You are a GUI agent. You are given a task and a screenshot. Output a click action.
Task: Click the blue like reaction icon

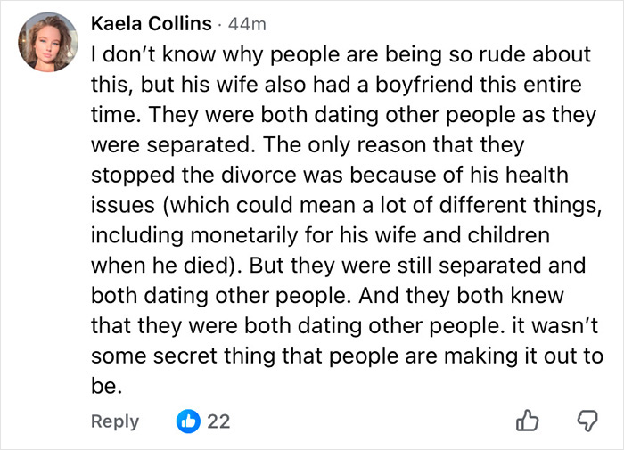tap(188, 421)
